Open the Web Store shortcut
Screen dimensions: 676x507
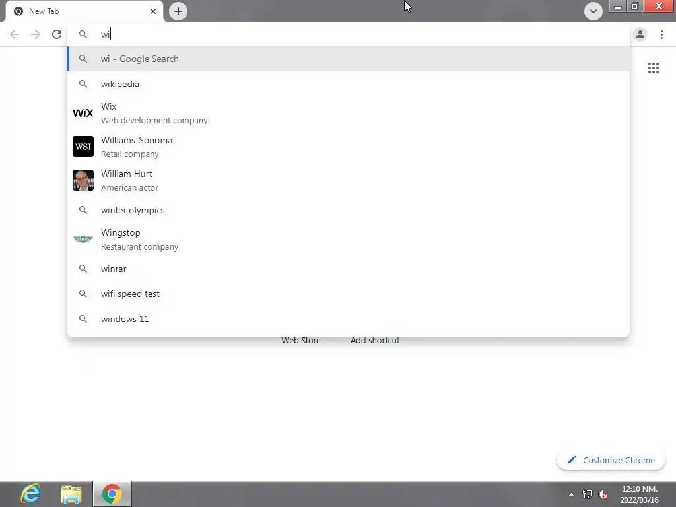(301, 340)
